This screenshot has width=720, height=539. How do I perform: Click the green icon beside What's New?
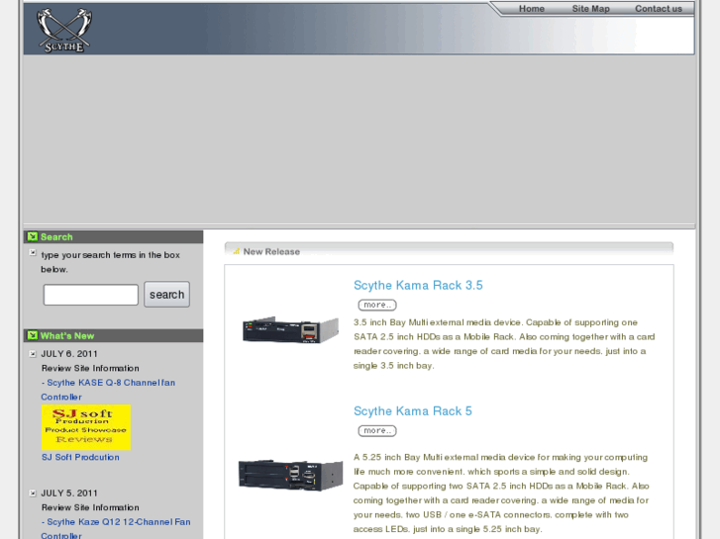tap(32, 335)
